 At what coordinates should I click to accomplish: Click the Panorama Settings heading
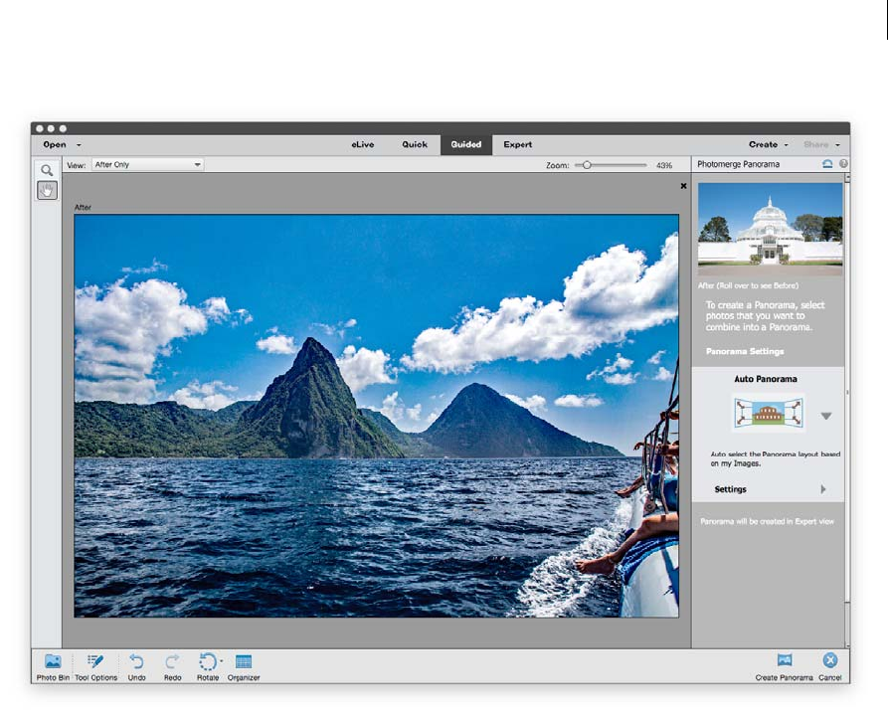pyautogui.click(x=745, y=352)
